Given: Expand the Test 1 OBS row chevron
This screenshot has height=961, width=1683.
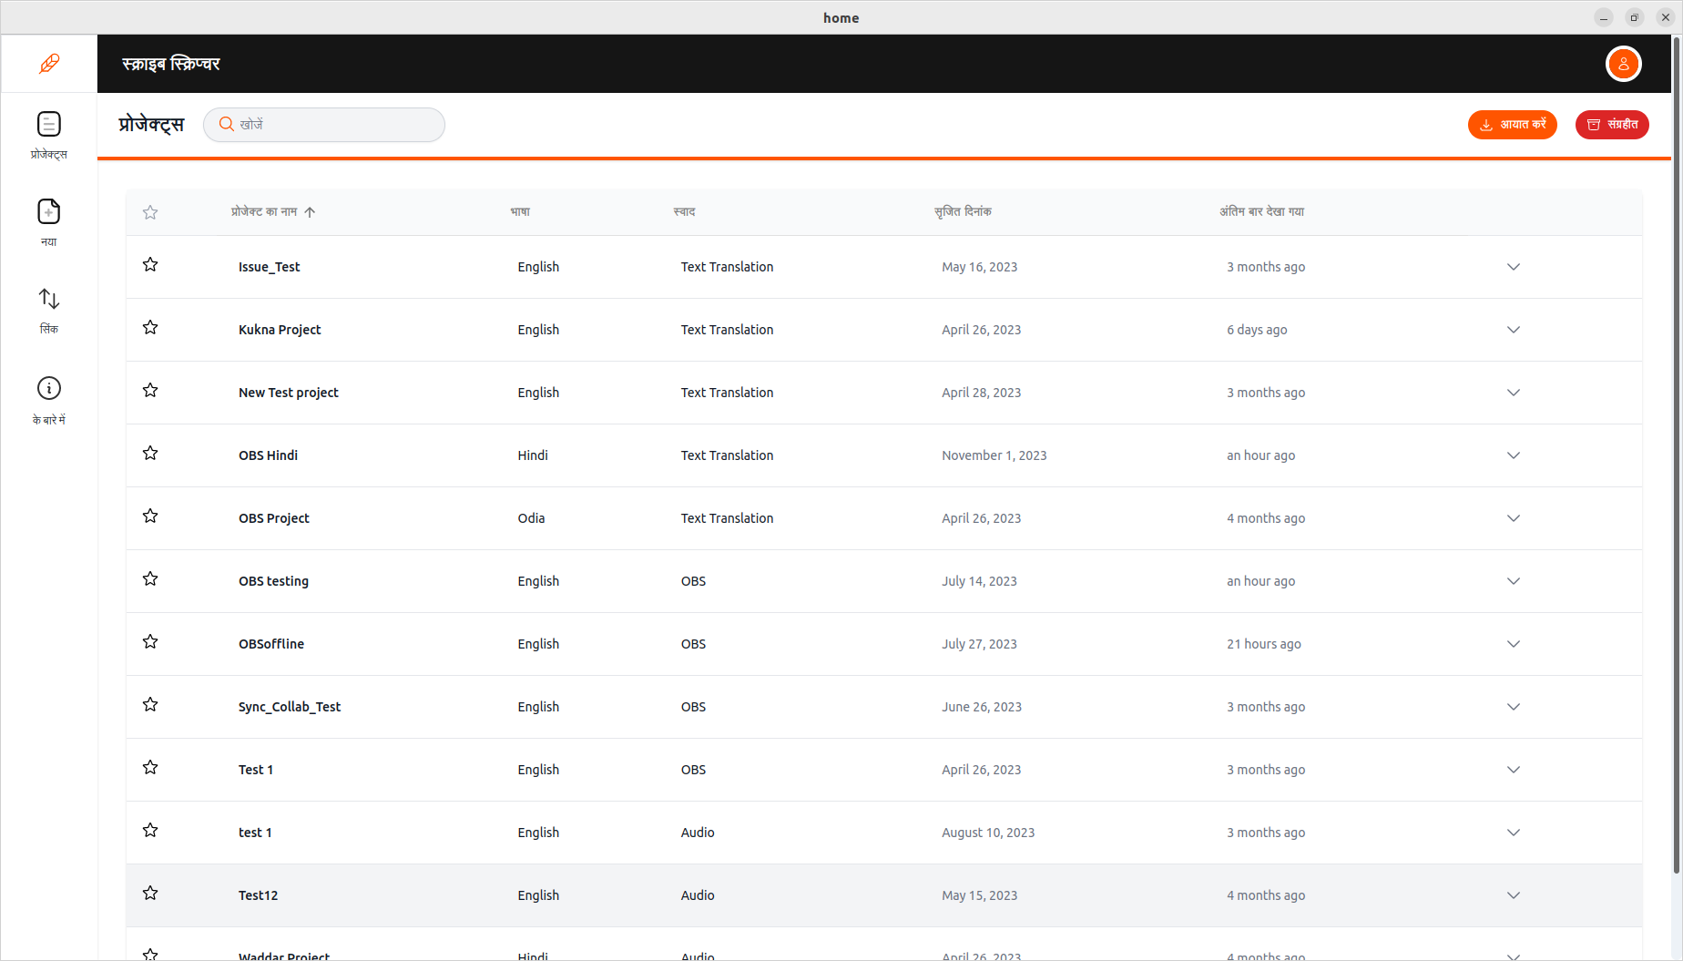Looking at the screenshot, I should 1514,770.
